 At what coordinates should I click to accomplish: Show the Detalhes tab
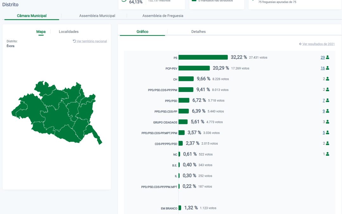point(198,32)
